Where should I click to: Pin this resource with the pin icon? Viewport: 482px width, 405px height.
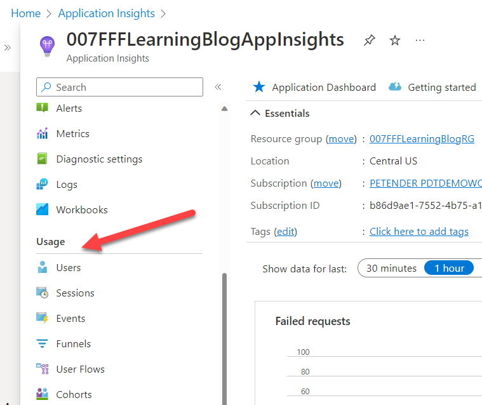(x=369, y=41)
